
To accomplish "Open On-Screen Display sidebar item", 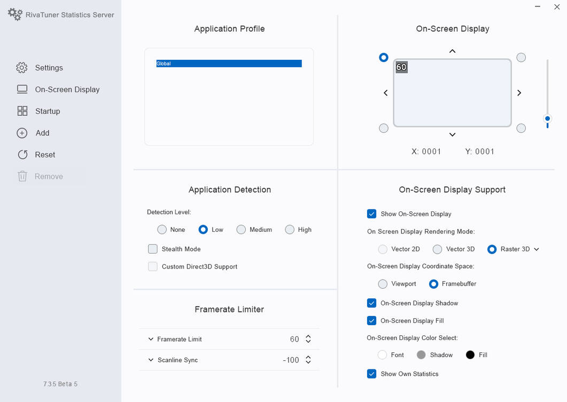I will (67, 90).
